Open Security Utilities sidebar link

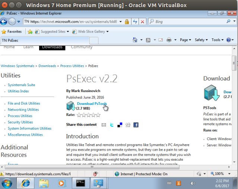20,122
